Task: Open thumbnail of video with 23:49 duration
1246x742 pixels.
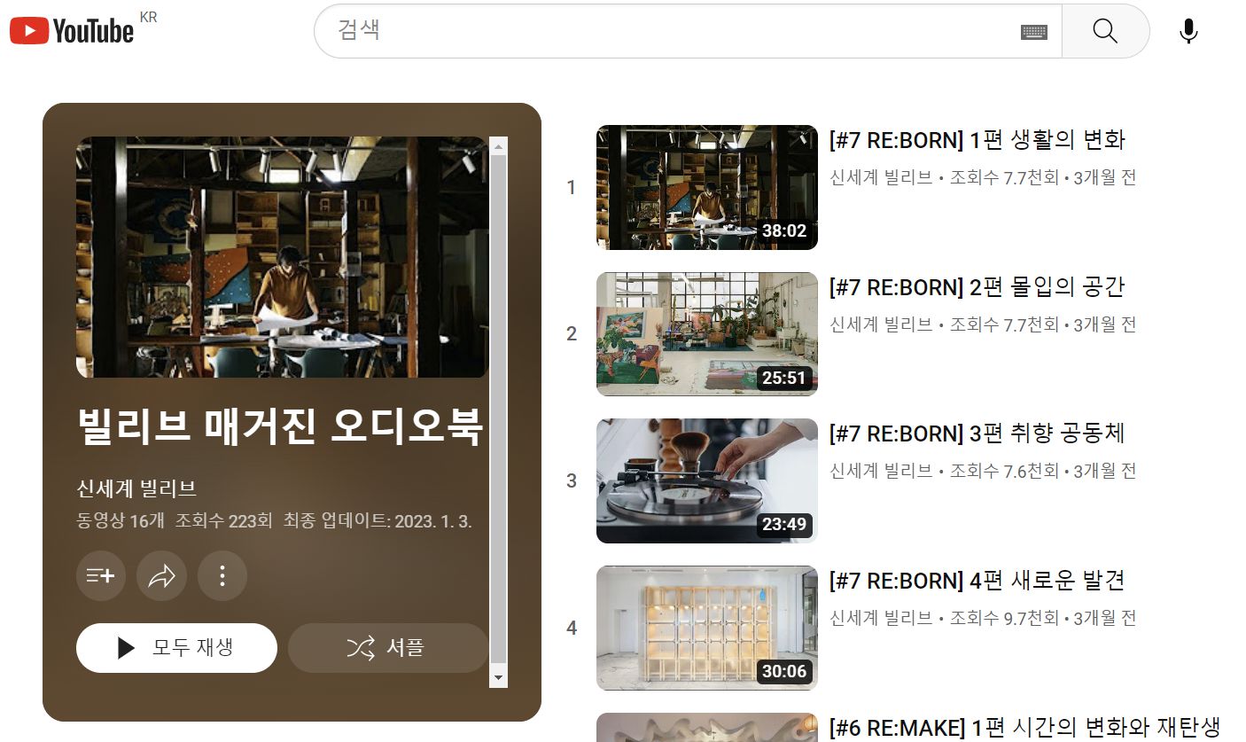Action: pyautogui.click(x=706, y=480)
